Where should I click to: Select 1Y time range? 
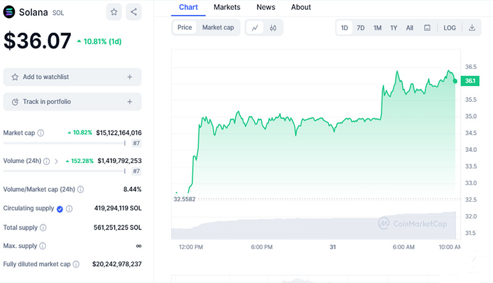394,28
